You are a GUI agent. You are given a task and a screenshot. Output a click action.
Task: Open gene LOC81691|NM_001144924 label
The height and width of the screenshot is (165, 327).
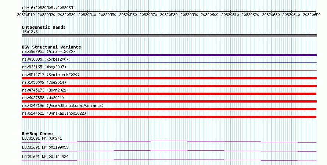(45, 157)
